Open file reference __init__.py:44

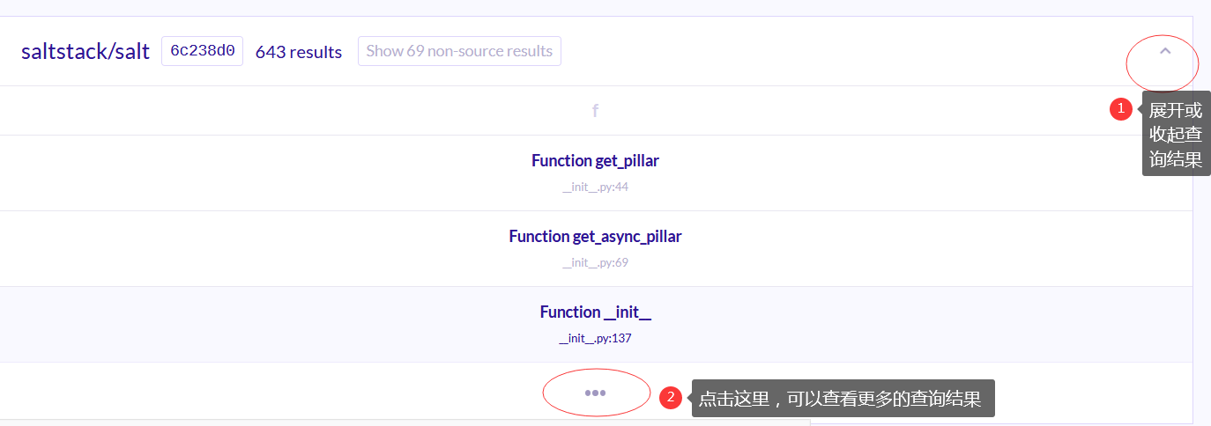[x=595, y=187]
